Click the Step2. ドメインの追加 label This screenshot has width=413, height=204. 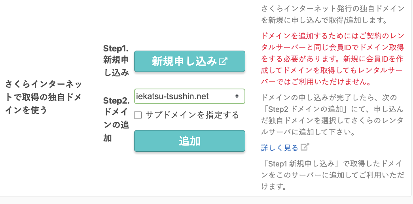[x=116, y=119]
